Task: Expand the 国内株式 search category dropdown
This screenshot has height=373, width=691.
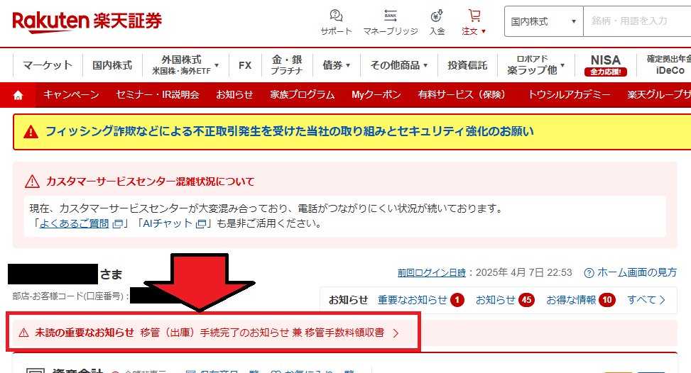Action: click(x=543, y=21)
